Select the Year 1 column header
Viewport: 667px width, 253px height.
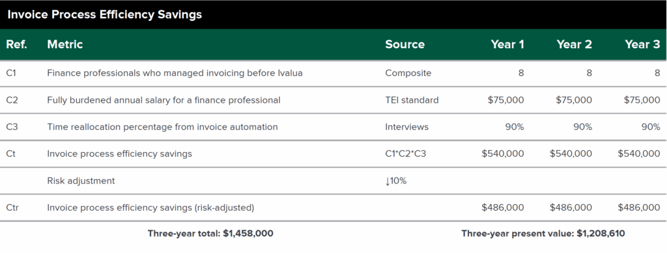(x=507, y=44)
